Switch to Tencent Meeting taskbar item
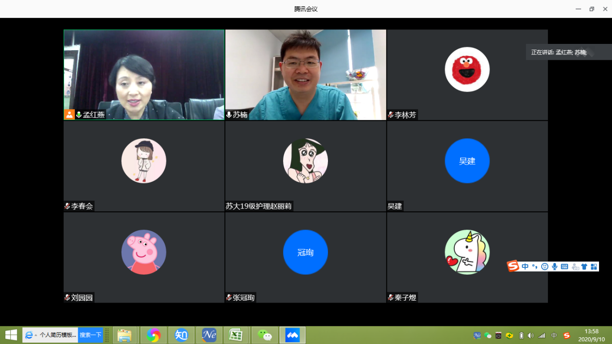The image size is (612, 344). point(292,335)
